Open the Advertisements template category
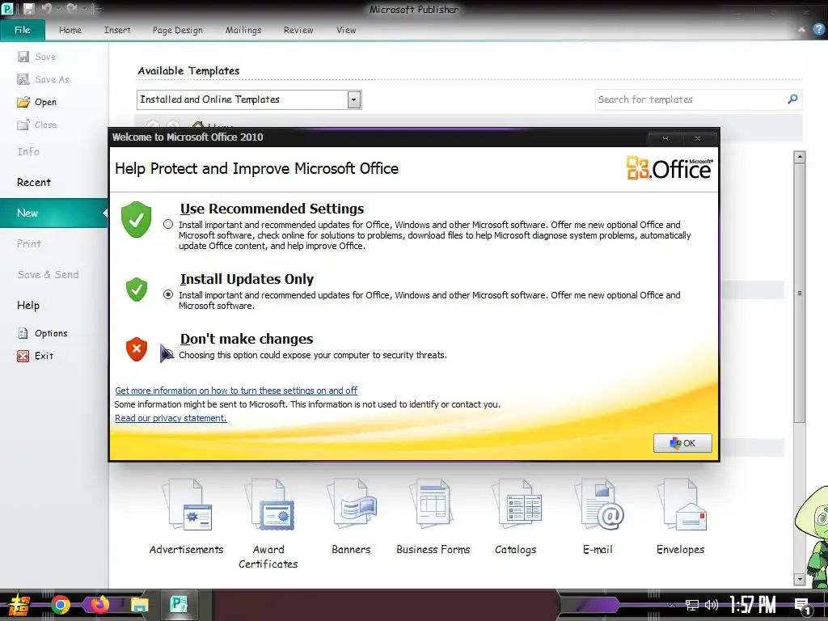828x621 pixels. click(x=187, y=517)
